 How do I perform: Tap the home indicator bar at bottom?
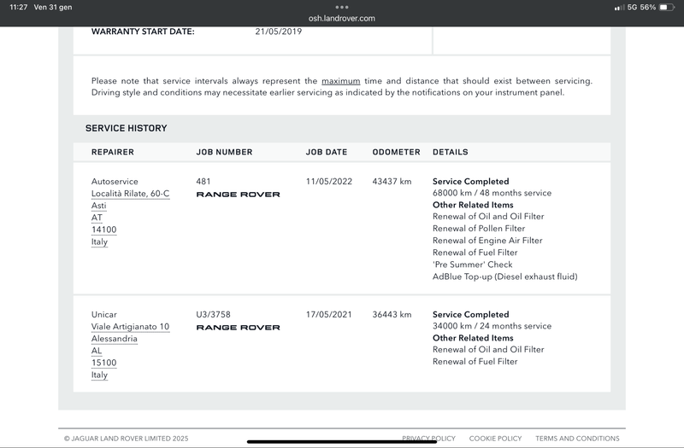[x=342, y=442]
